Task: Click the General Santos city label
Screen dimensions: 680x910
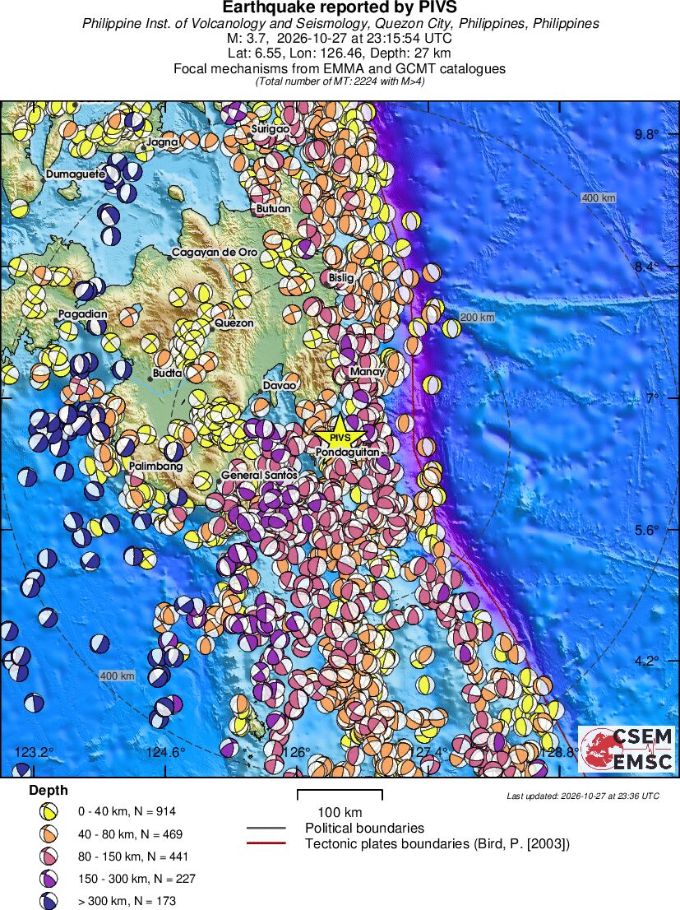Action: [259, 476]
